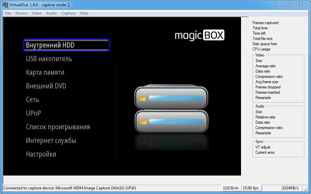
Task: Open the Video menu
Action: click(37, 13)
